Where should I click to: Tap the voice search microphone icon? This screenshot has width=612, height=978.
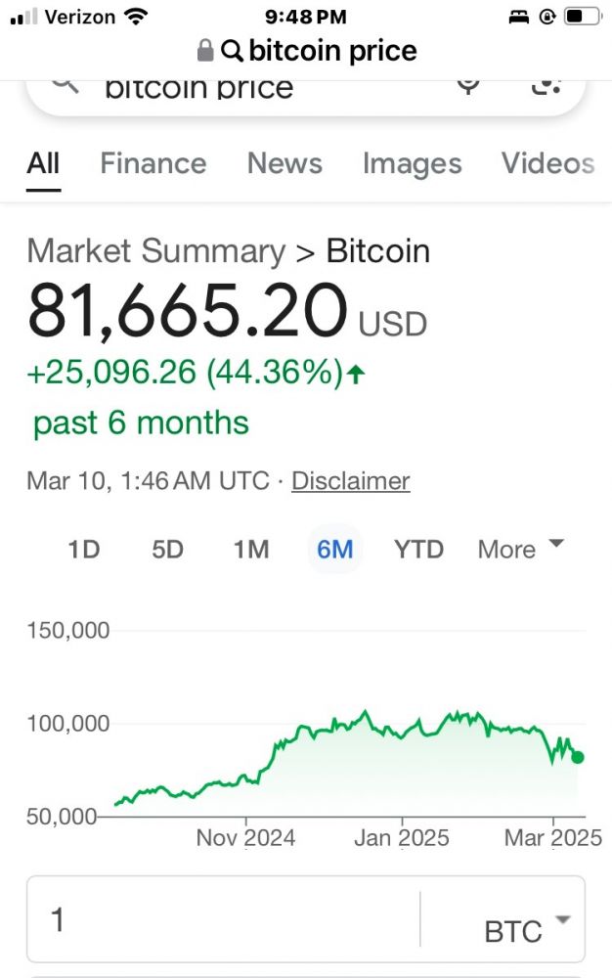(469, 85)
